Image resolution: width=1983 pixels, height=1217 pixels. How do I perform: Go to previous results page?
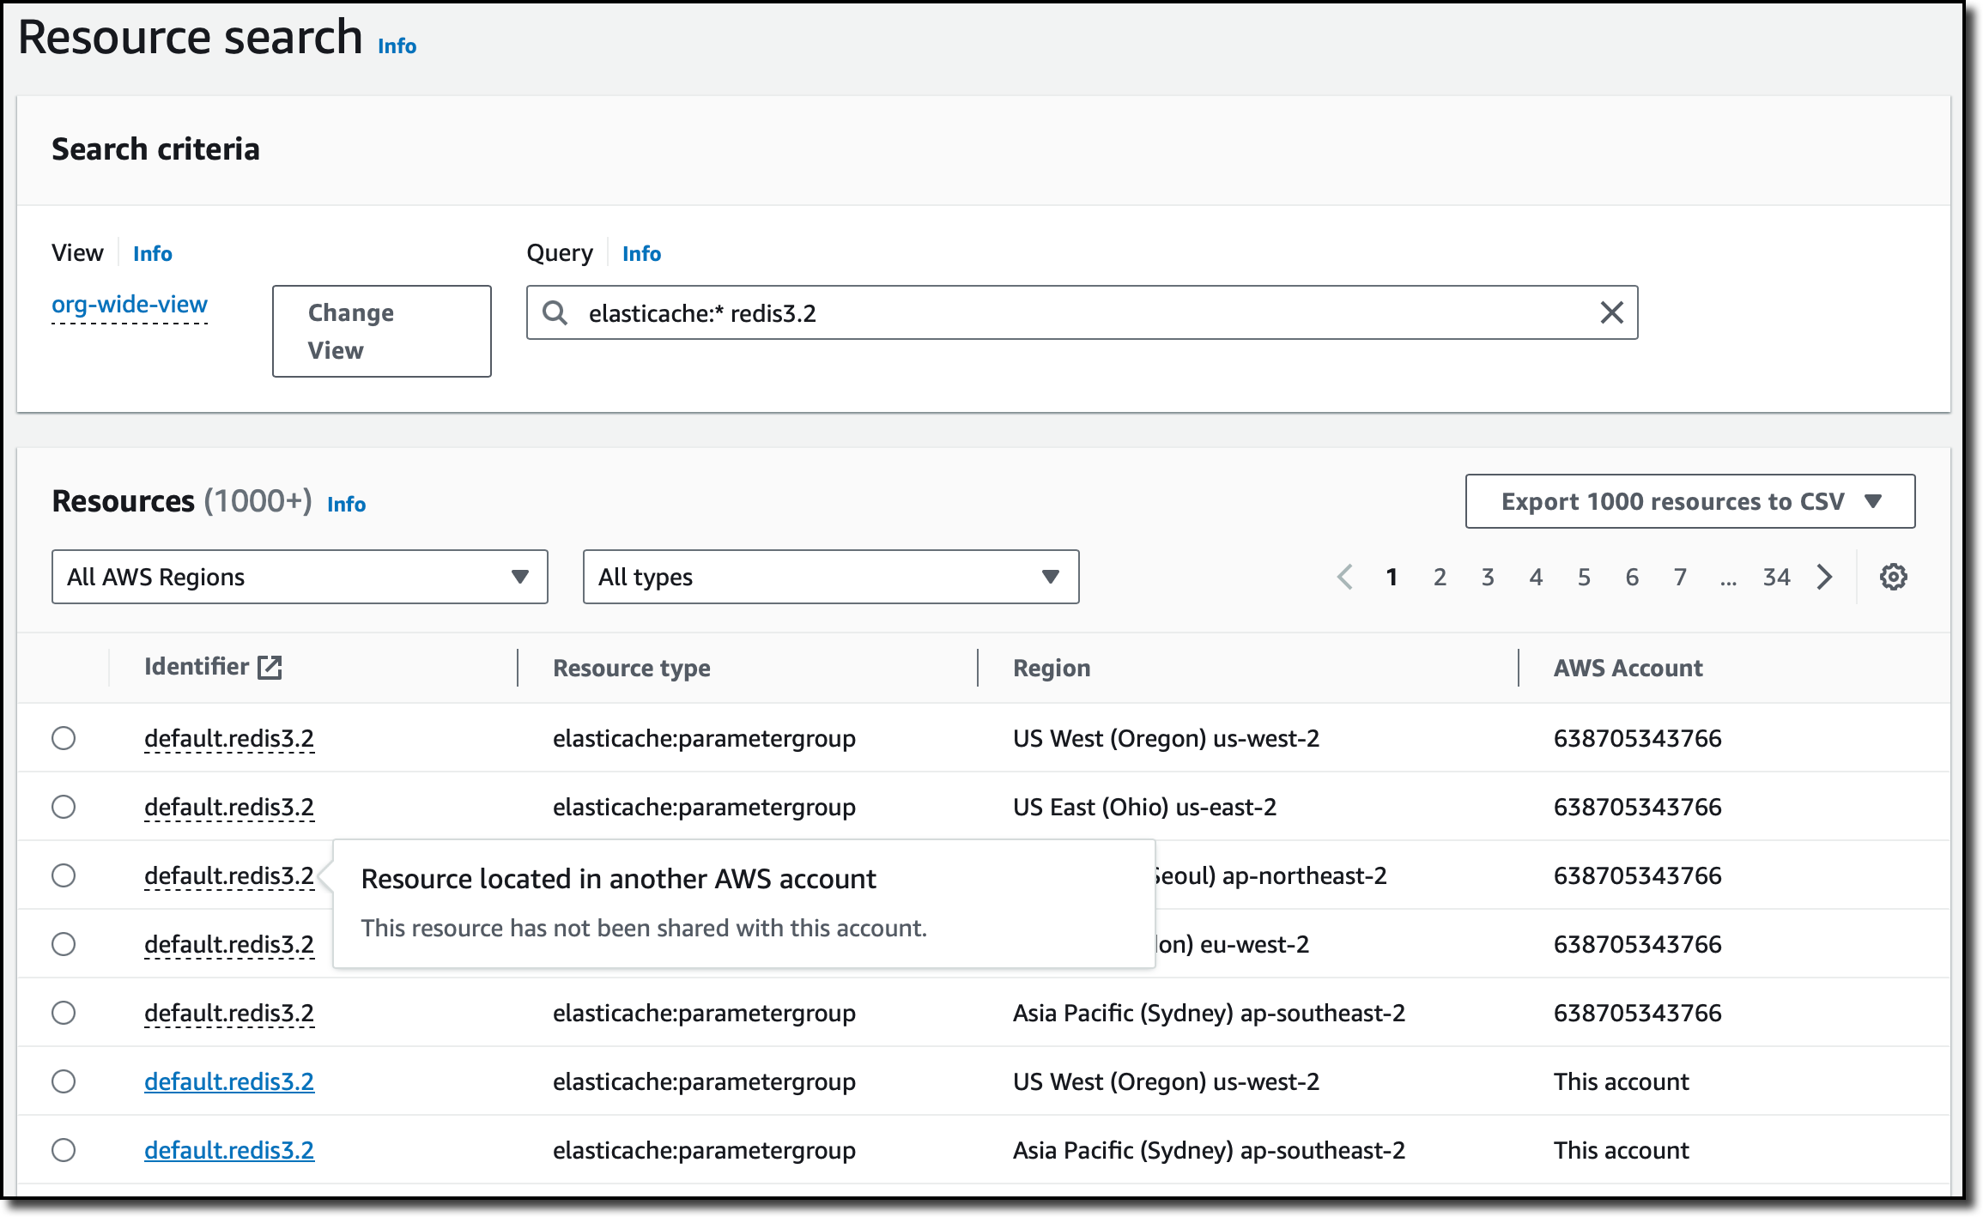(x=1345, y=577)
